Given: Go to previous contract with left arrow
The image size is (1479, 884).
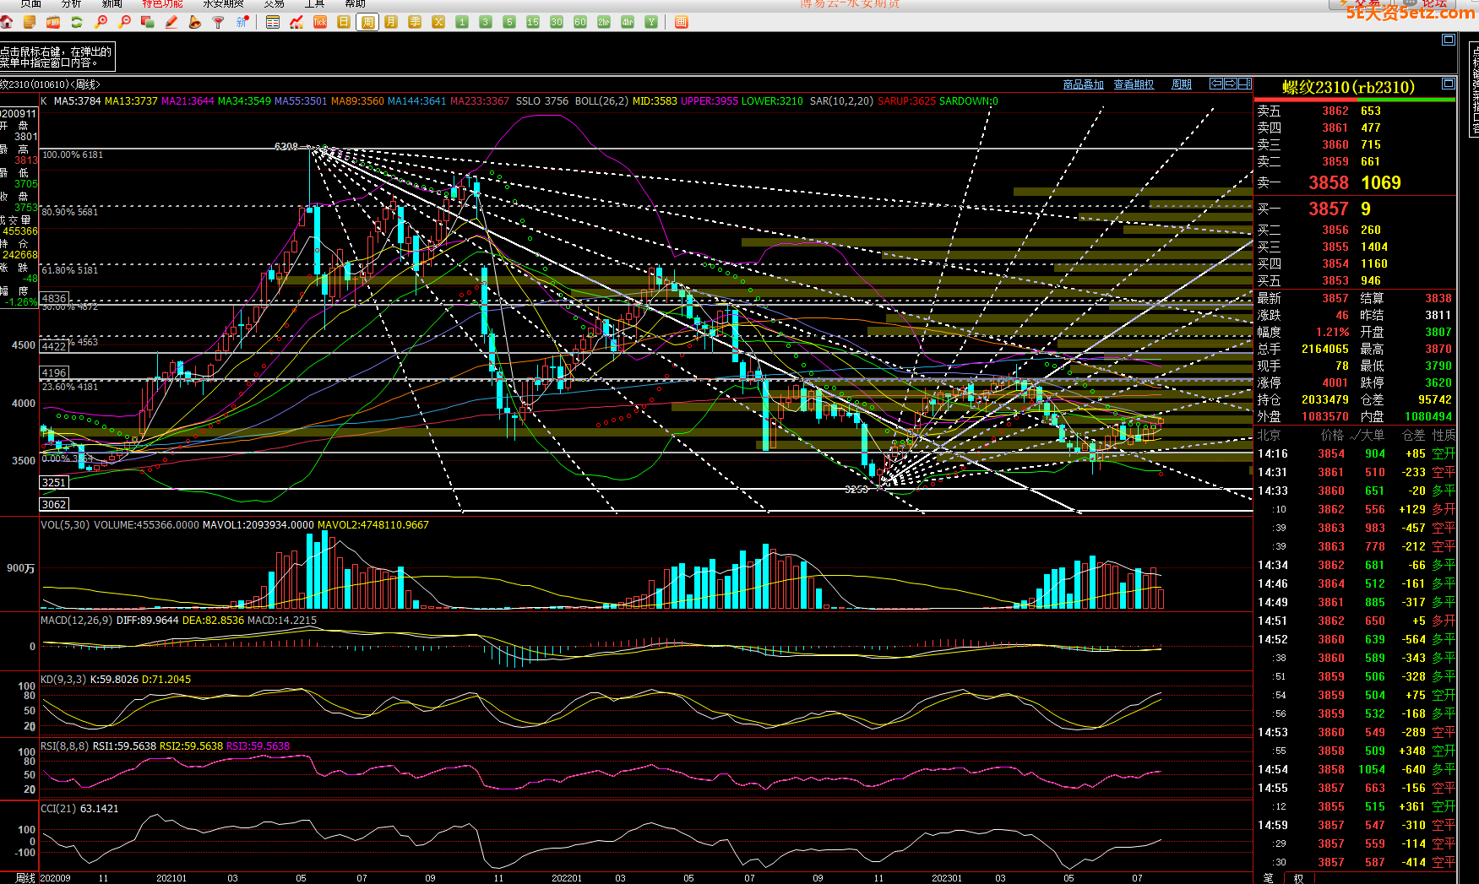Looking at the screenshot, I should click(x=1216, y=84).
